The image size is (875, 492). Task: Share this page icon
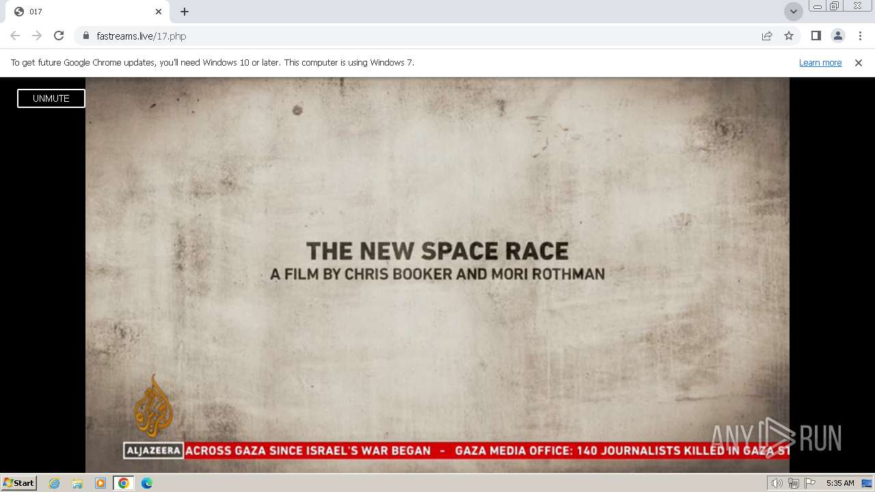767,36
